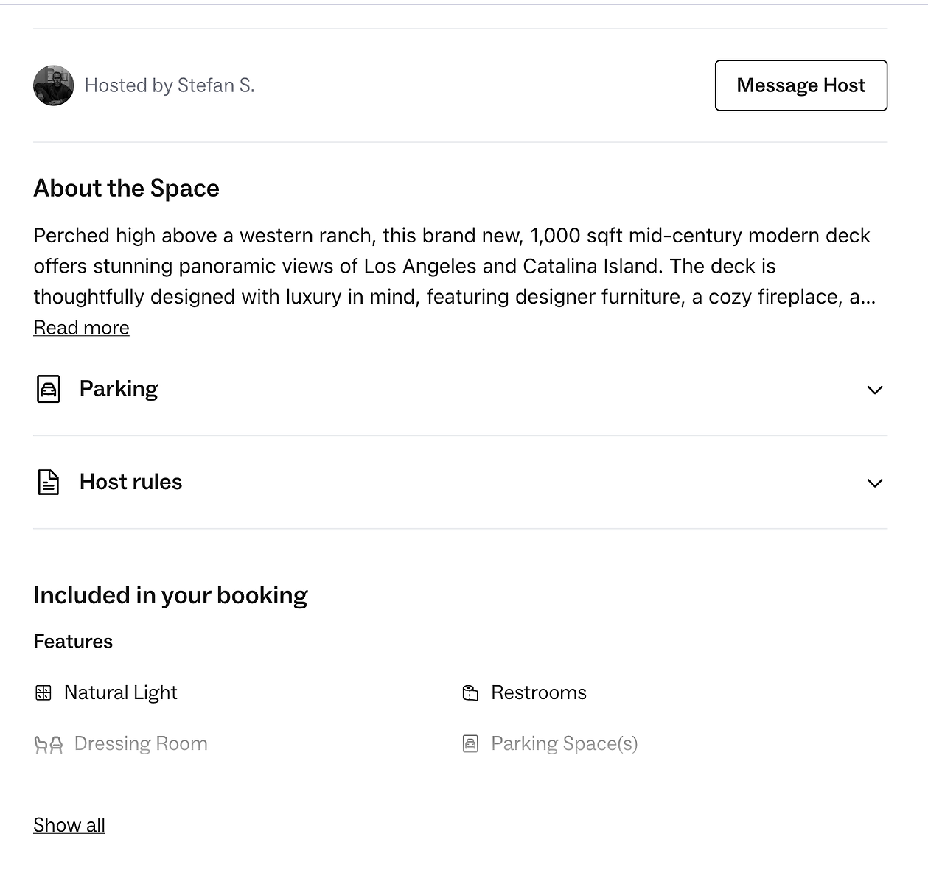Screen dimensions: 928x884
Task: Expand the Parking section chevron
Action: click(875, 390)
